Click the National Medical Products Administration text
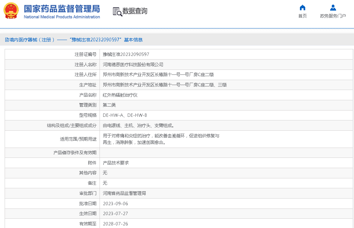Screen dimensions: 354x228 pyautogui.click(x=62, y=17)
